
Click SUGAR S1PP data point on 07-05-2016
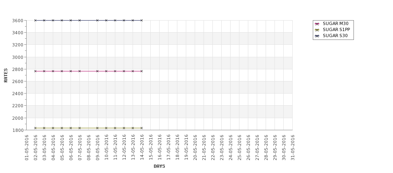click(80, 128)
